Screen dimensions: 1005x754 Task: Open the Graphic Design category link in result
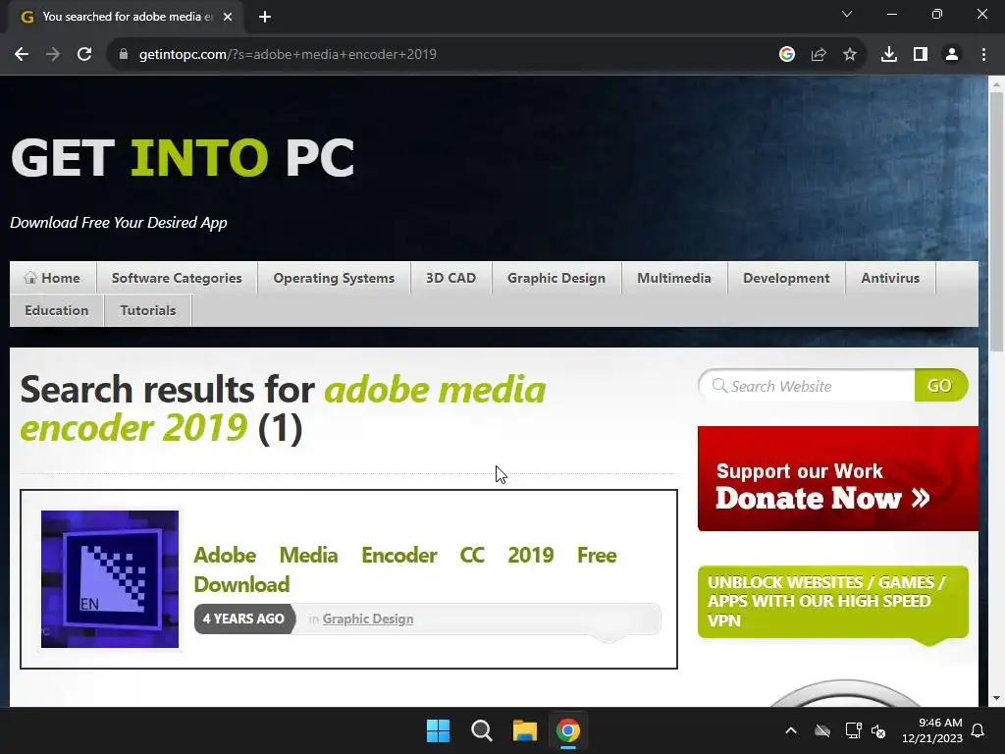coord(368,619)
